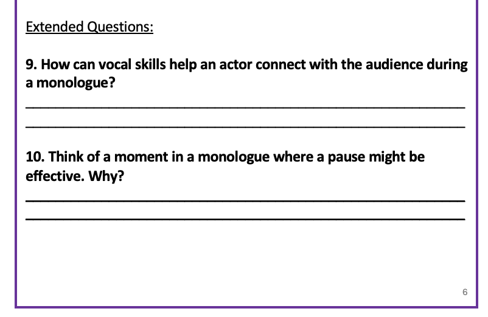Click the word "audience" in question 9
The width and height of the screenshot is (488, 317).
click(394, 64)
